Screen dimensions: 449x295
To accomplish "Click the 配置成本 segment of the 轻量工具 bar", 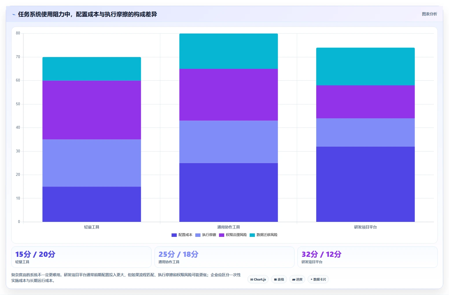I will point(92,204).
